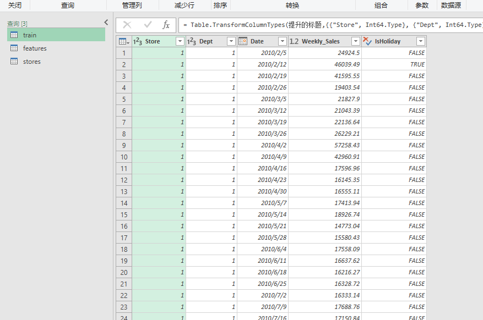Open the 排序 ribbon group
Viewport: 483px width, 320px height.
coord(220,5)
